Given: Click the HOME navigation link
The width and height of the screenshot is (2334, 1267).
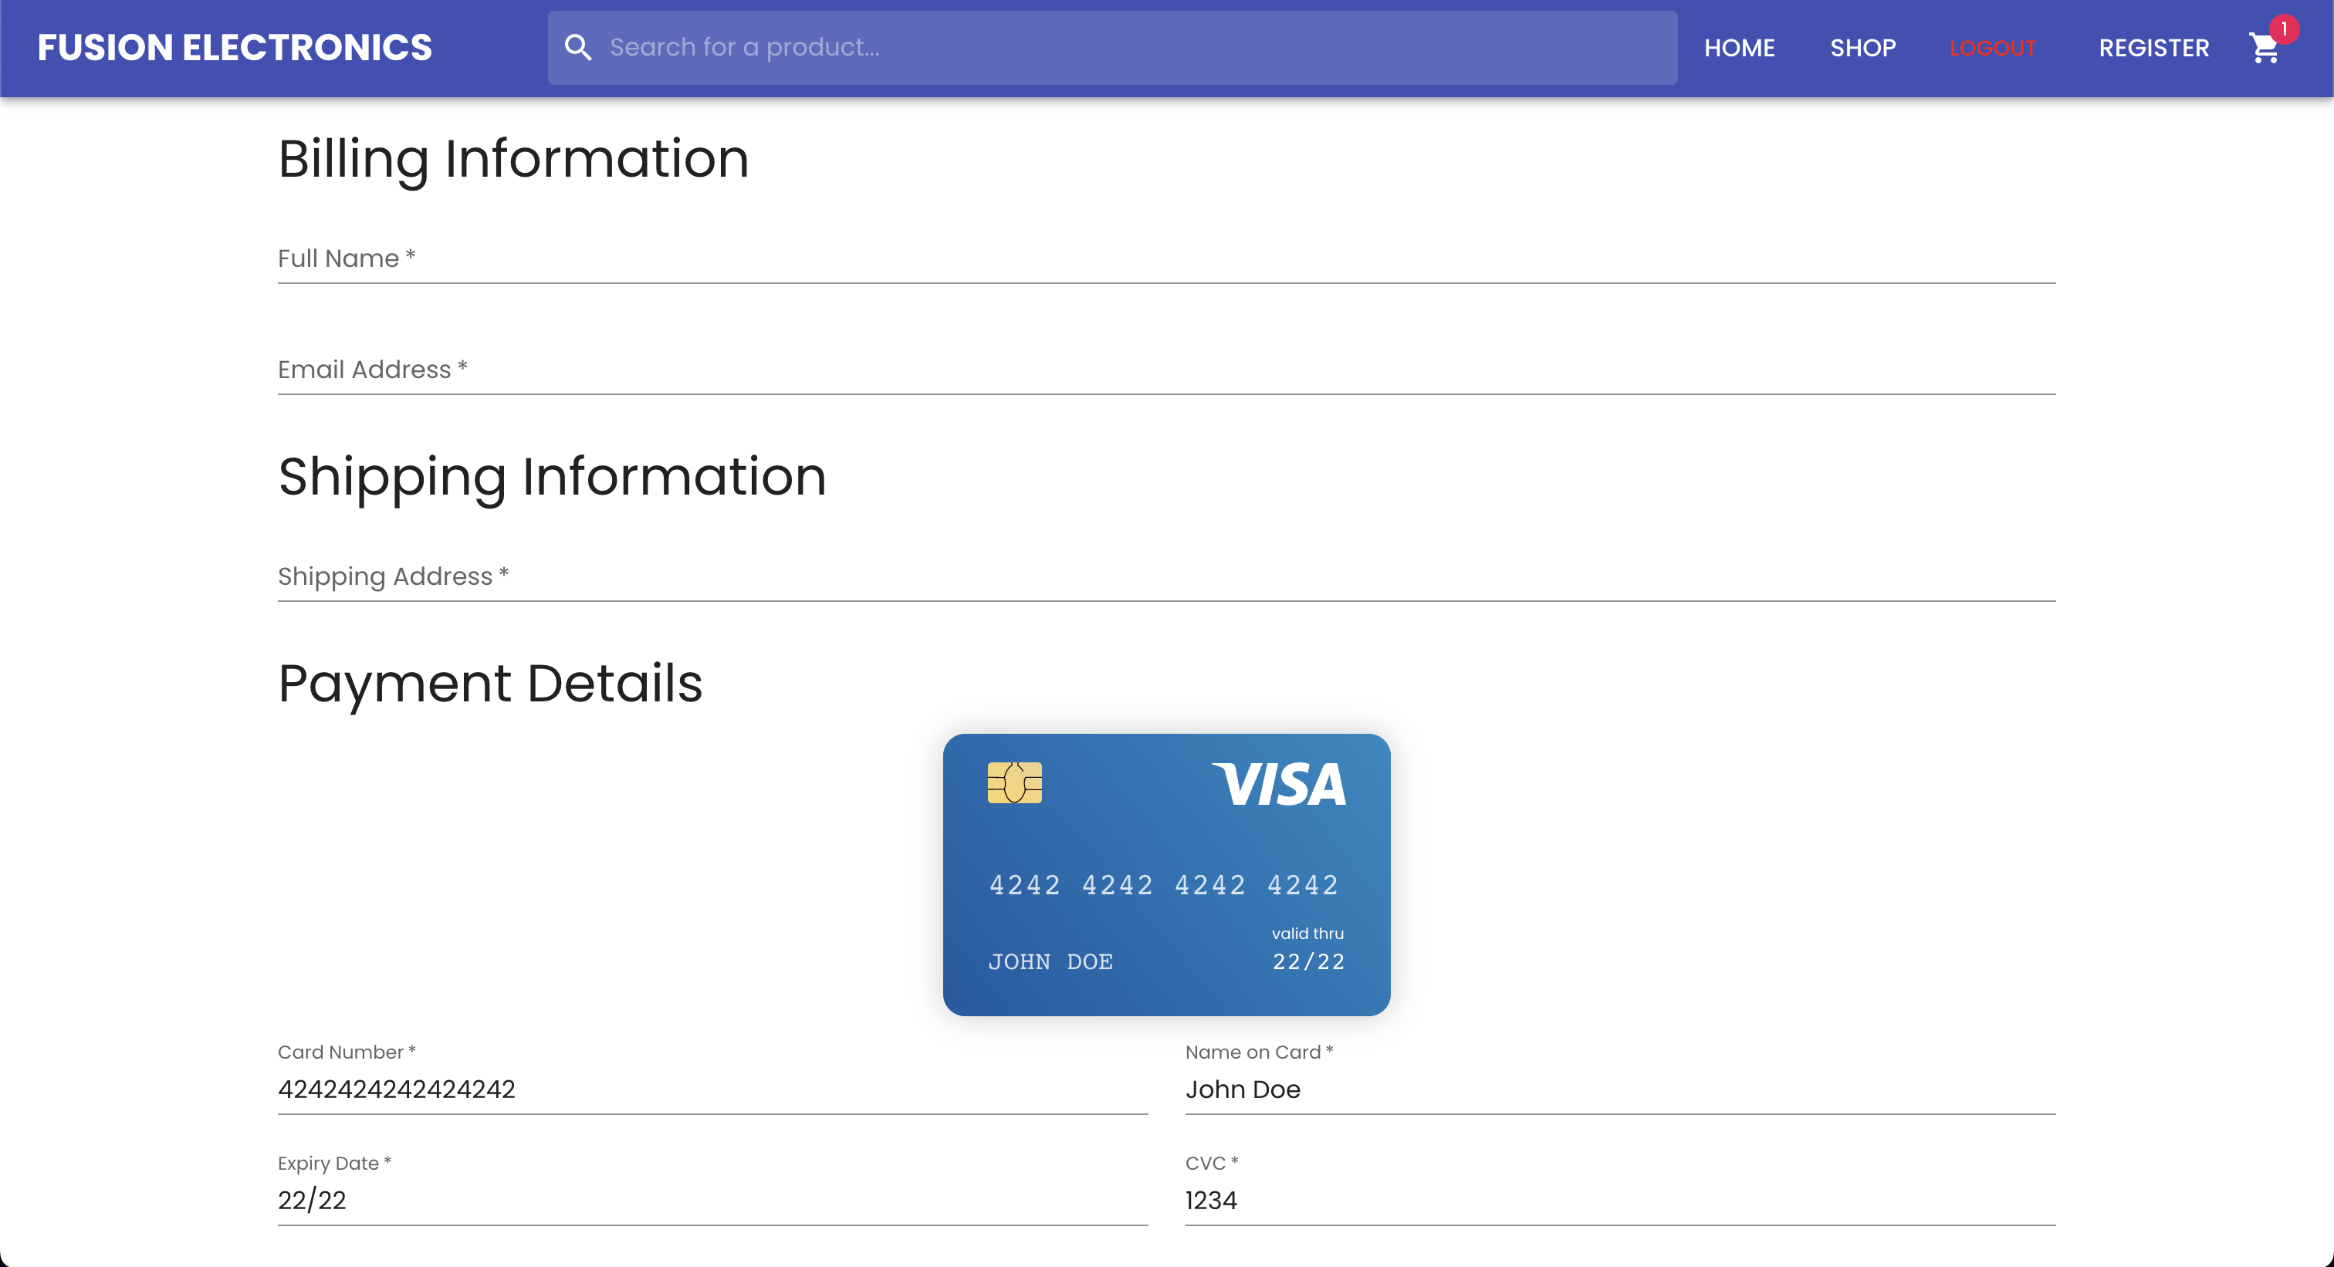Looking at the screenshot, I should coord(1741,47).
